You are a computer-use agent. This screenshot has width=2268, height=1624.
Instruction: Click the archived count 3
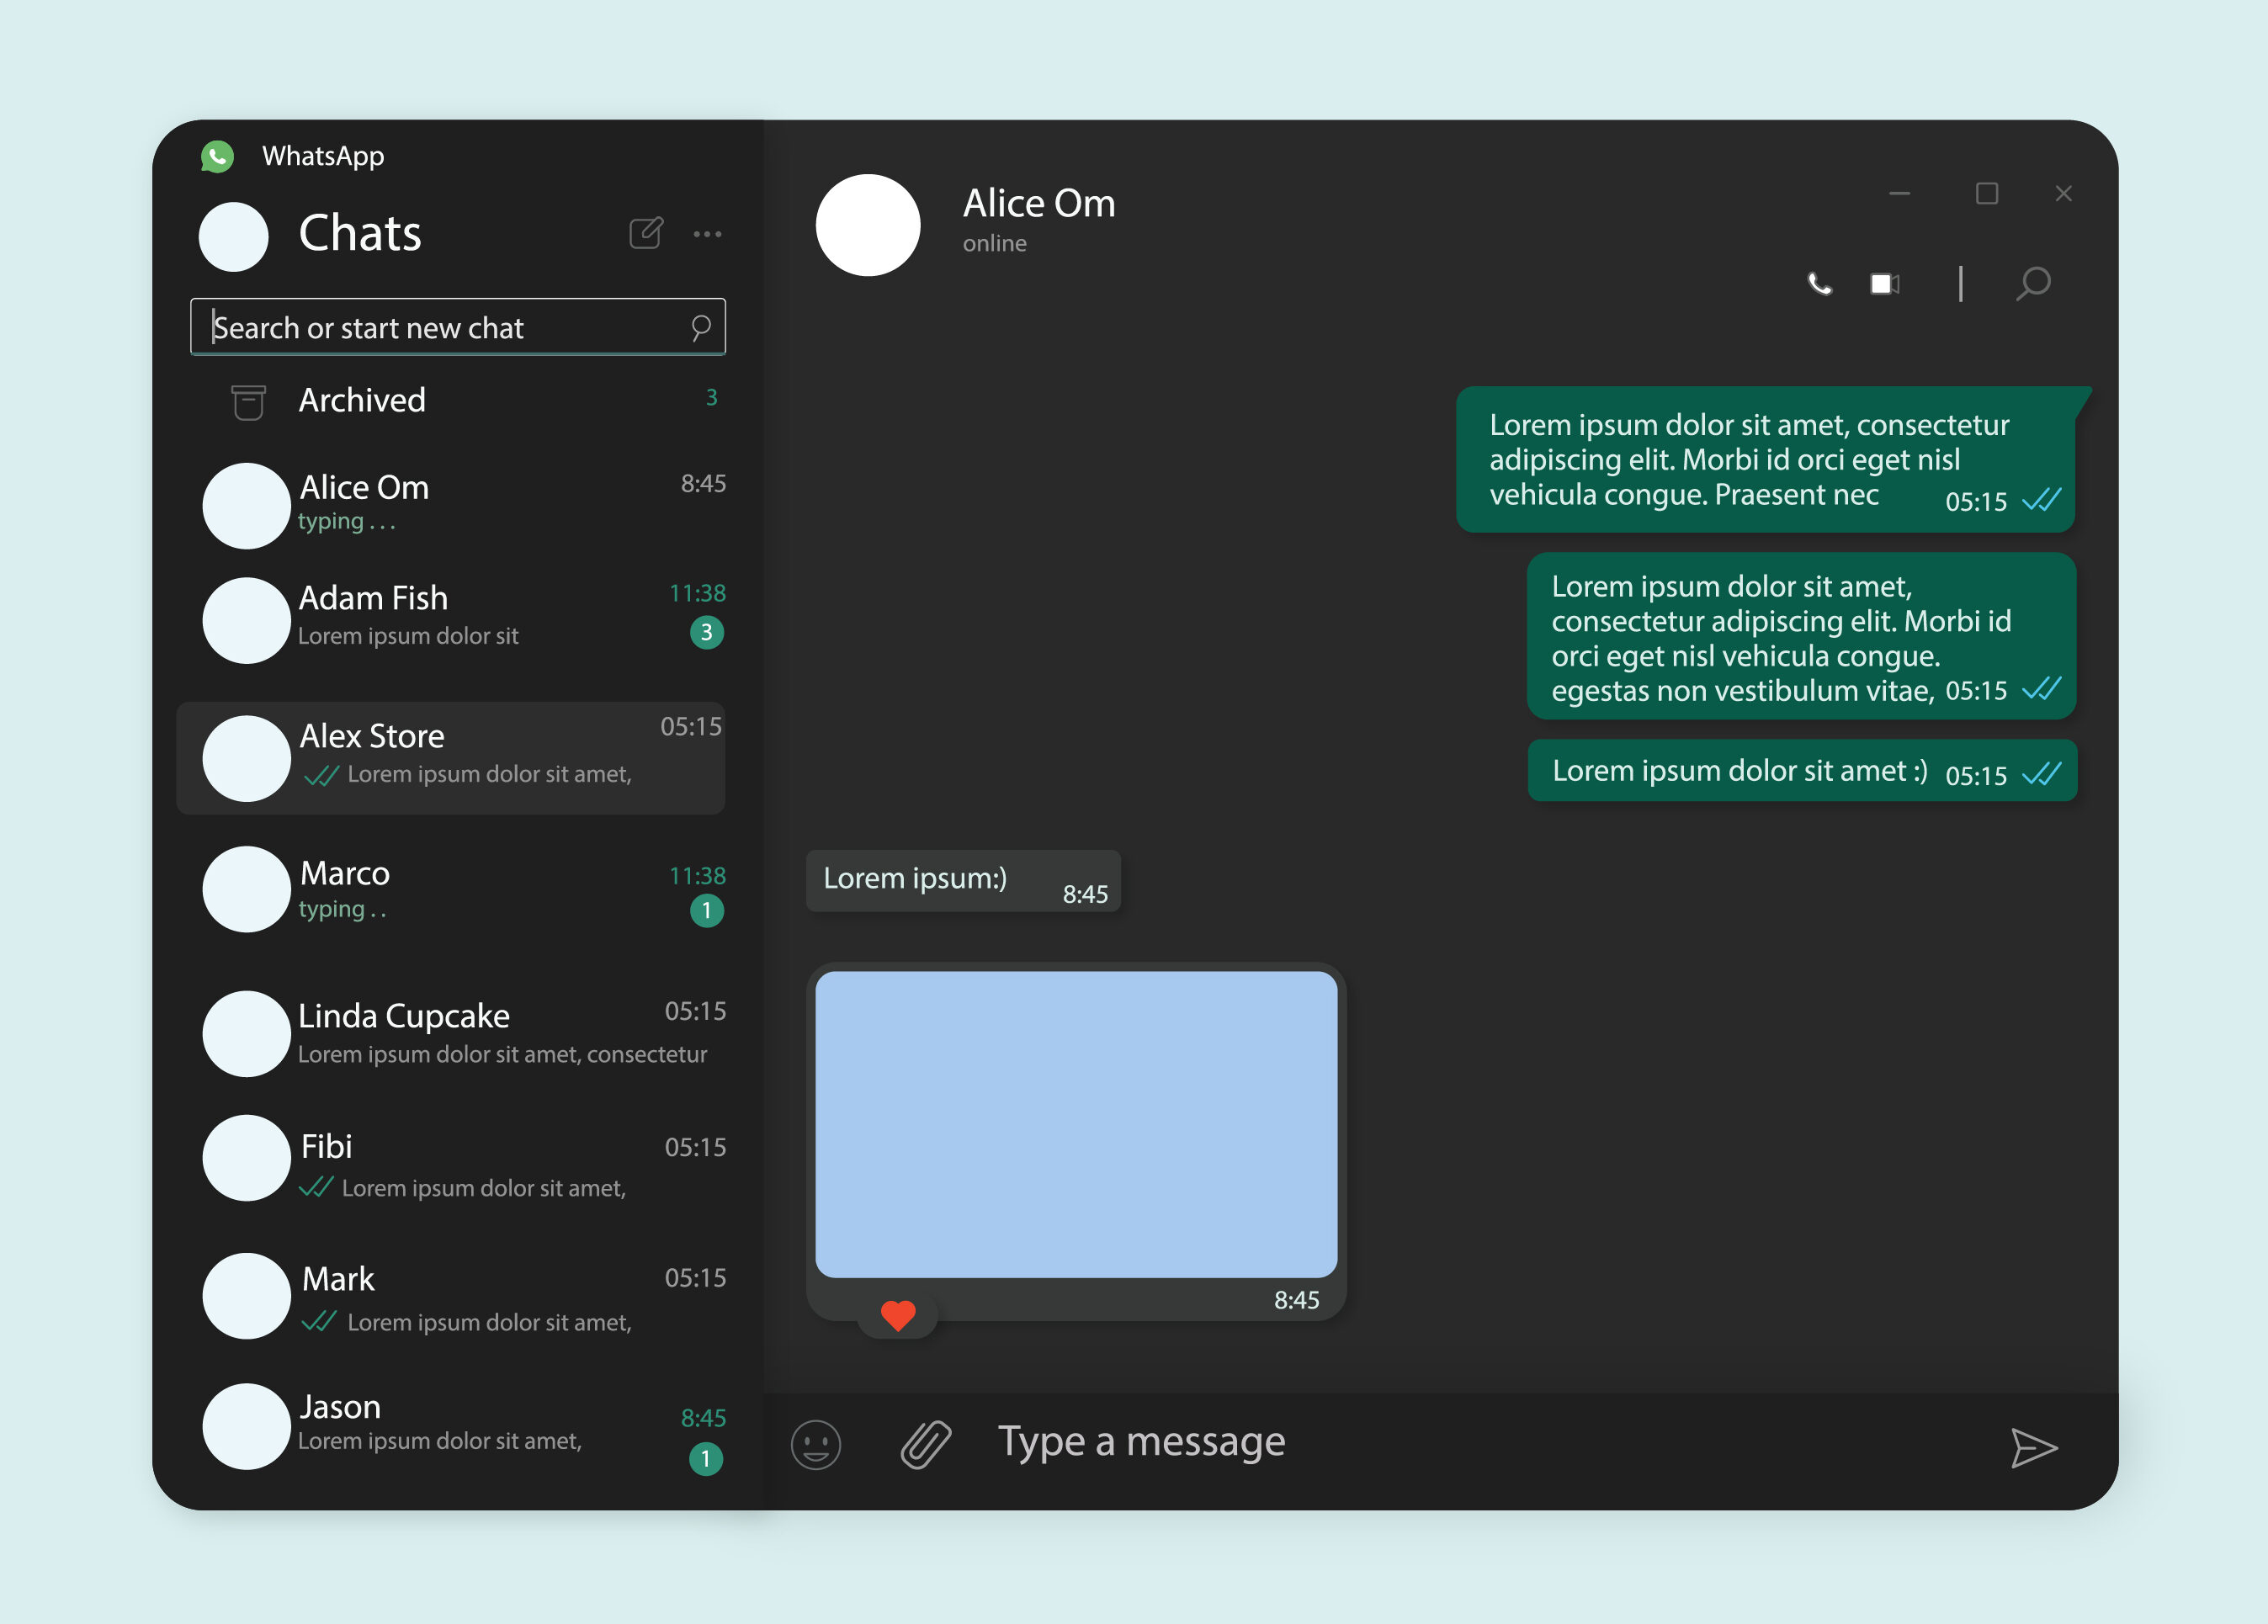click(712, 397)
